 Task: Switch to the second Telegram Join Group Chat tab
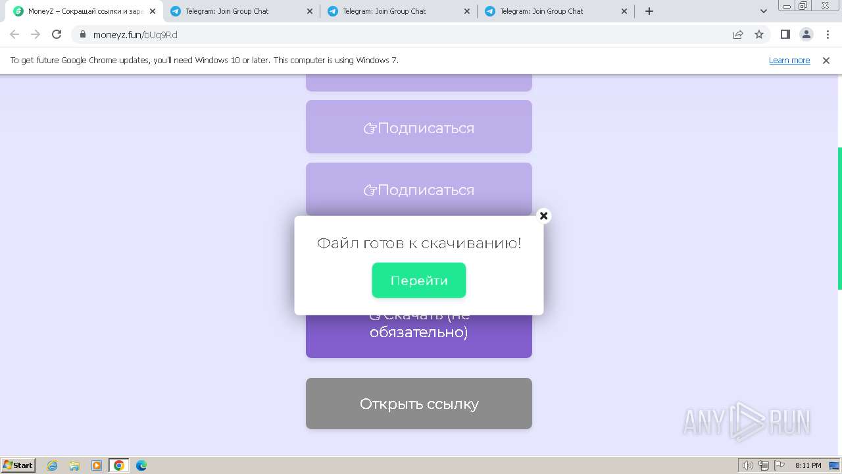398,11
